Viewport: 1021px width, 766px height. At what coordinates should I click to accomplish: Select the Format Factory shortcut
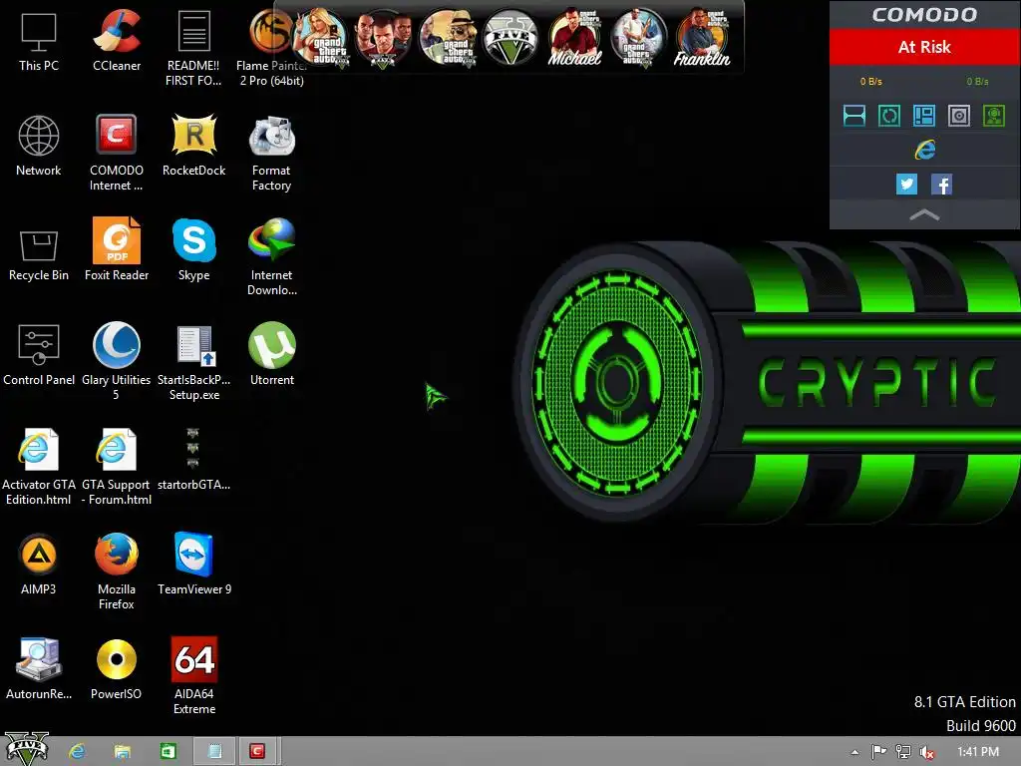271,153
